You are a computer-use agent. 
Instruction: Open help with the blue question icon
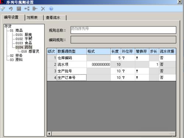[x=51, y=9]
